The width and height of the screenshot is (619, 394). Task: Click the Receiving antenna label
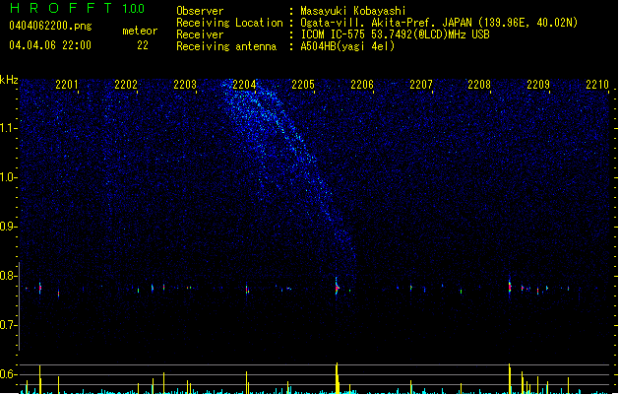click(226, 46)
